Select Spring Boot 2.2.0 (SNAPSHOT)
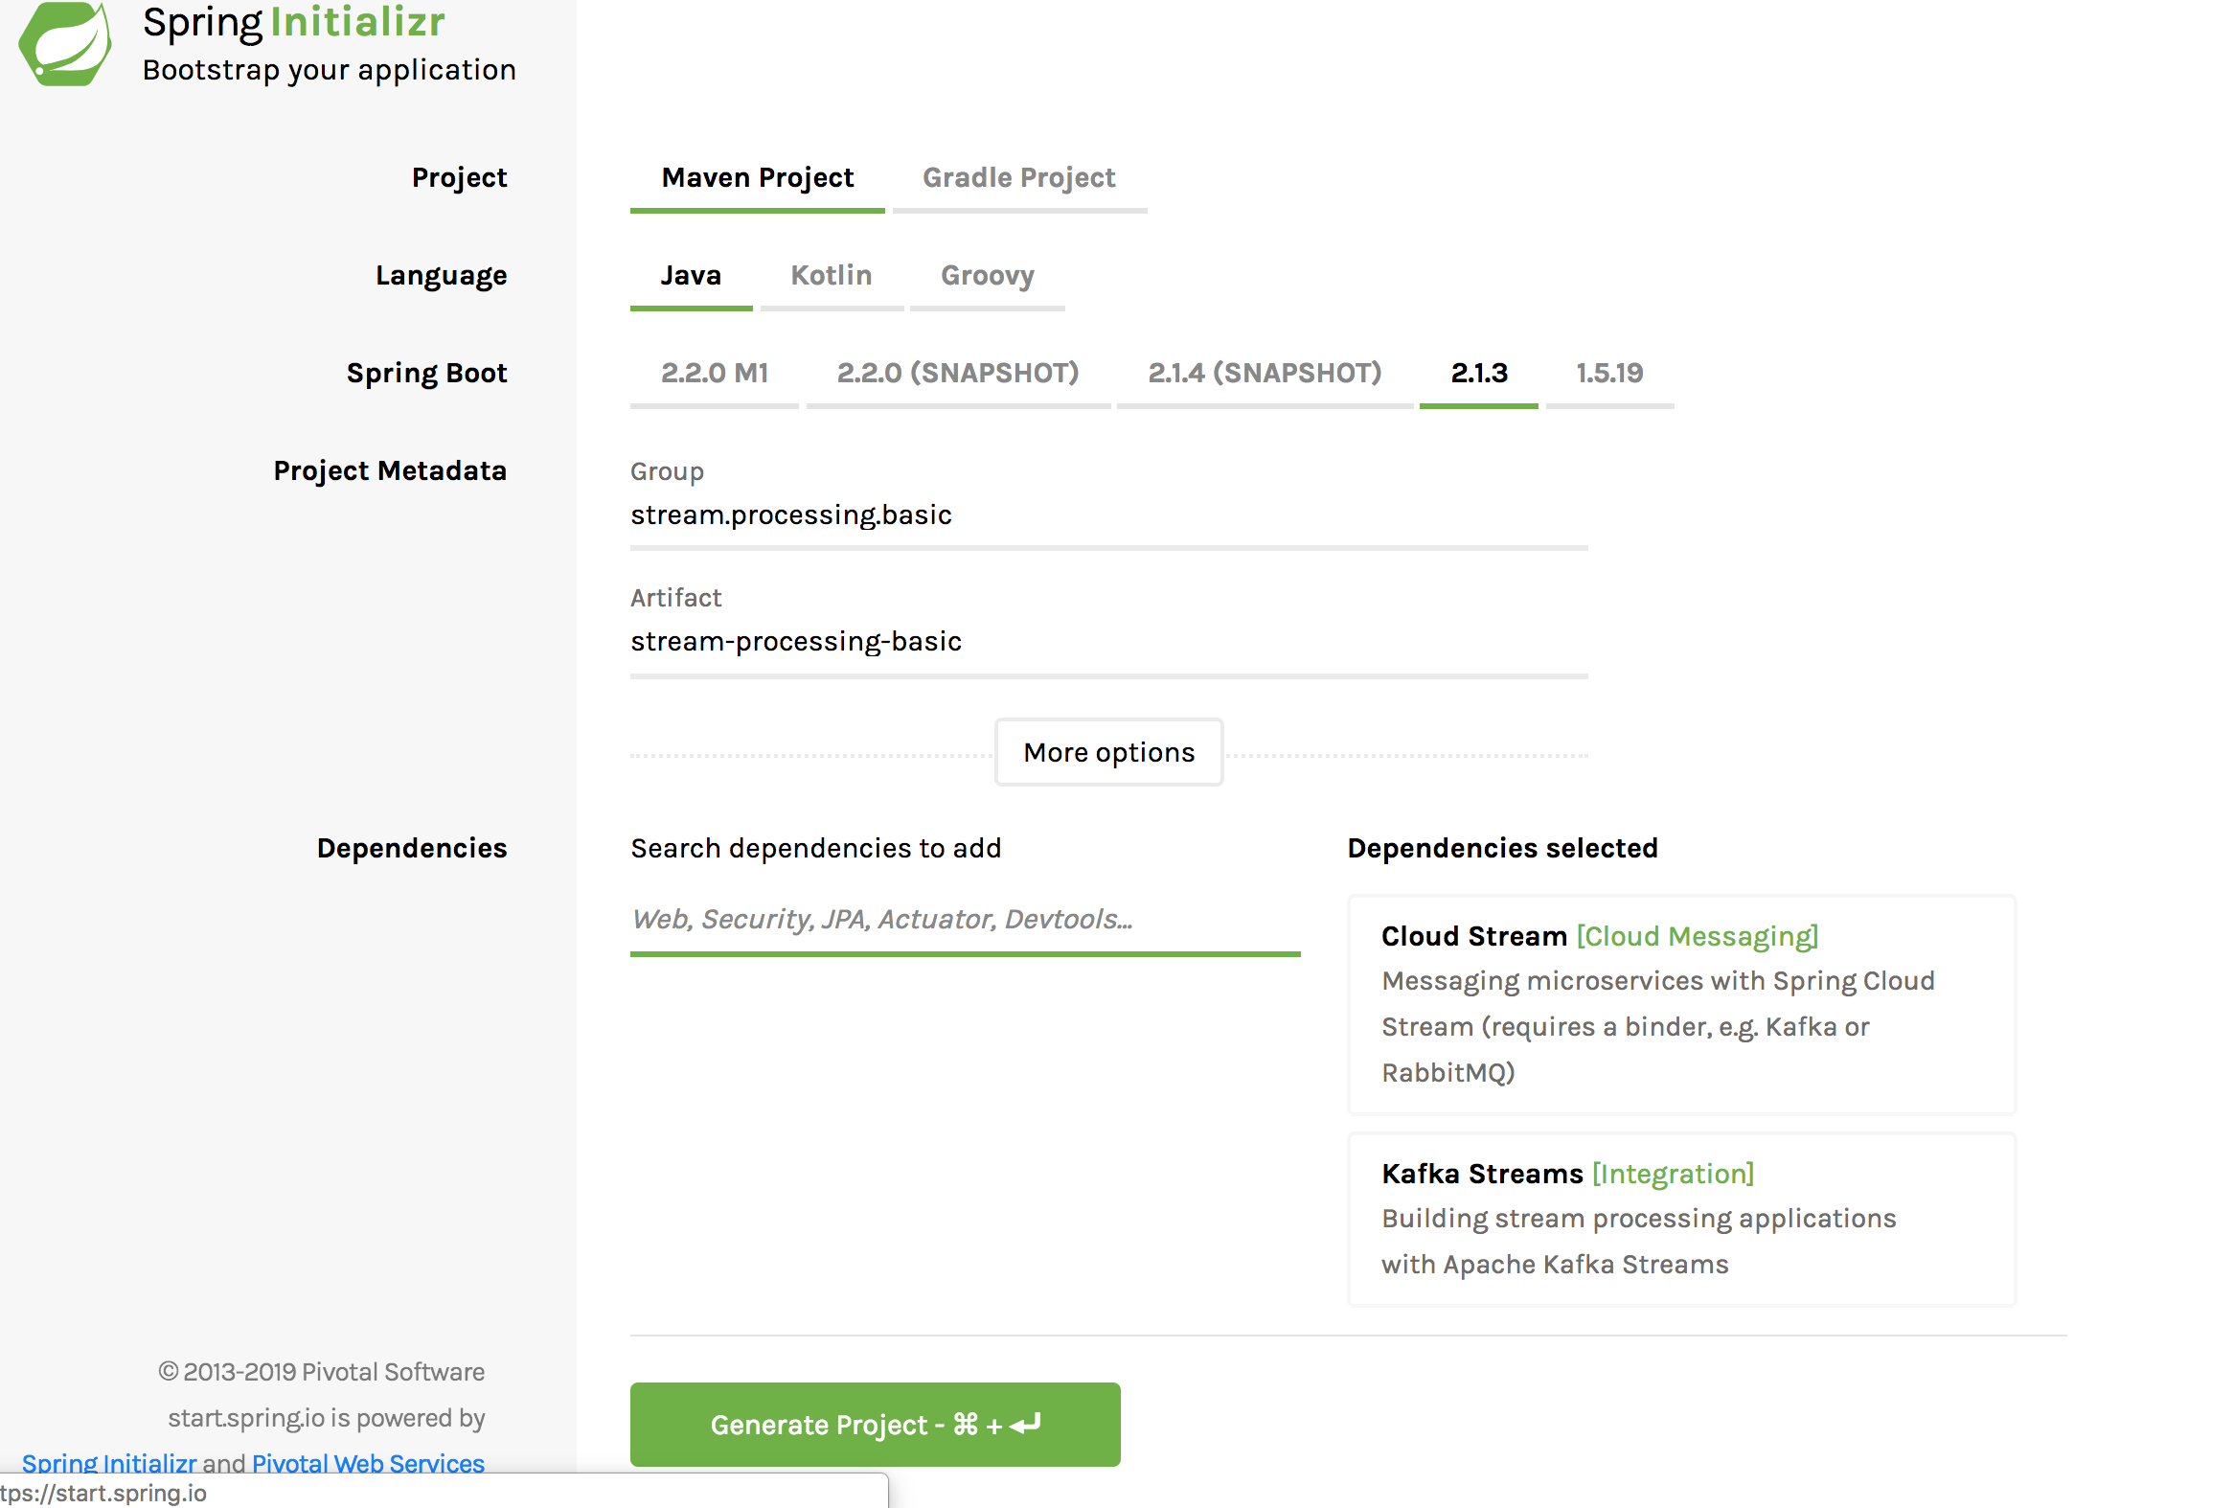Viewport: 2234px width, 1508px height. coord(957,373)
